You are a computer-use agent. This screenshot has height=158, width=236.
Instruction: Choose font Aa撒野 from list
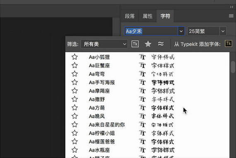(96, 99)
